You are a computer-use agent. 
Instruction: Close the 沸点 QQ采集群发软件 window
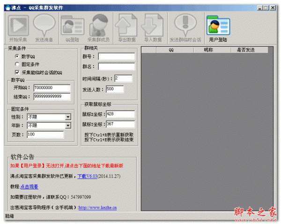tap(273, 7)
